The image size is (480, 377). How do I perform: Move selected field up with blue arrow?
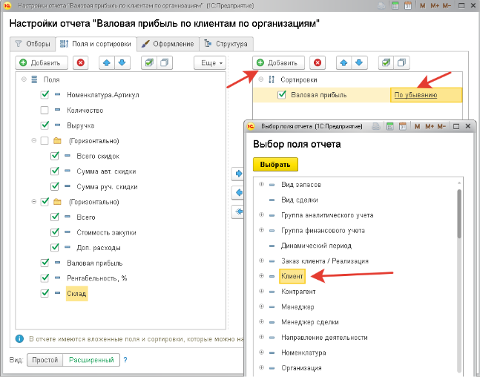(x=107, y=63)
